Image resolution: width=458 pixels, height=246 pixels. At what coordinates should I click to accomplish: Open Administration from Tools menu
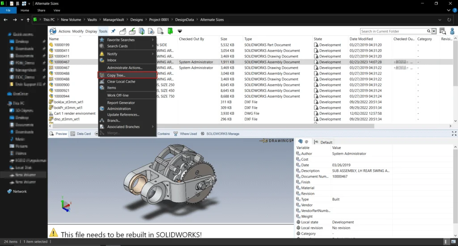(x=127, y=108)
